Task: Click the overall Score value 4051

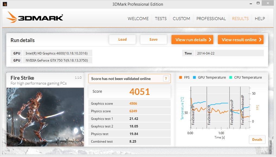Action: point(139,92)
